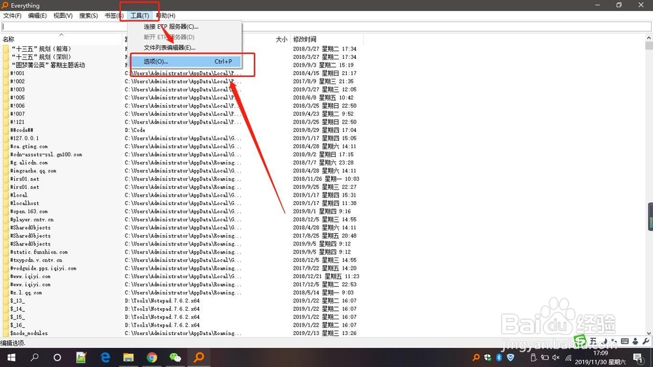Select the #!005 entry name

(18, 97)
